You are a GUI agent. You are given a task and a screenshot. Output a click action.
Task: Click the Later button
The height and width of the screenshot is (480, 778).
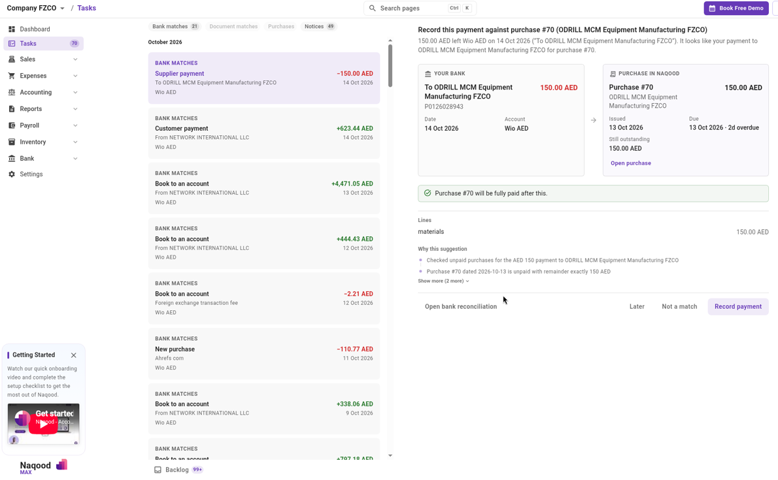pos(637,306)
